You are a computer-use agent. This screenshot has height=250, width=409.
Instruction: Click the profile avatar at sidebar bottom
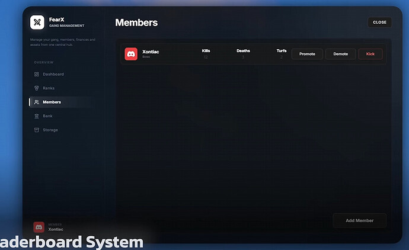39,226
